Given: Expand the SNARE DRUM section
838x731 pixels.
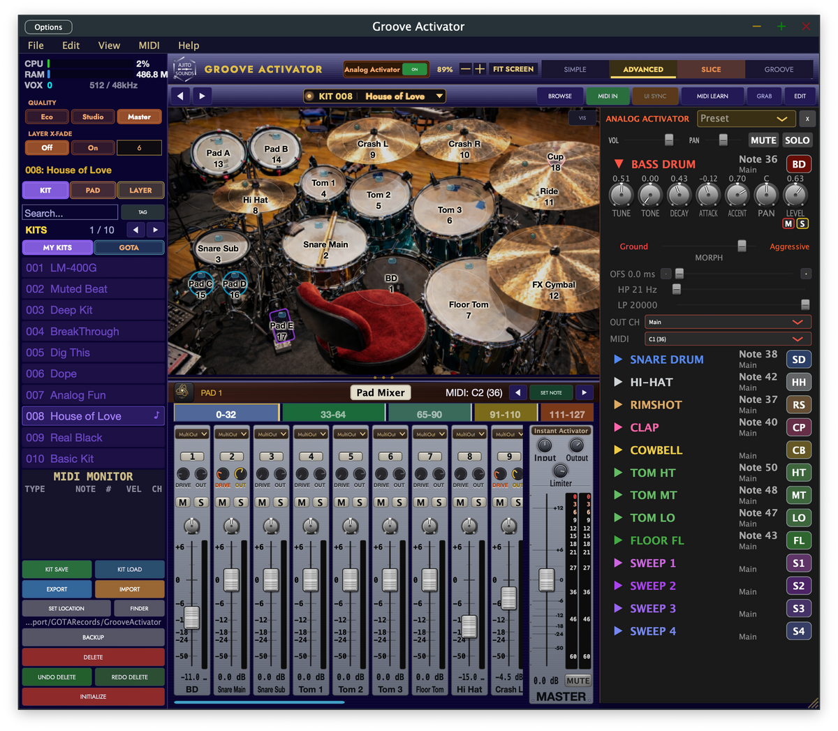Looking at the screenshot, I should (x=618, y=360).
